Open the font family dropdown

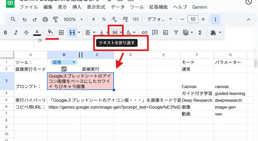(160, 19)
